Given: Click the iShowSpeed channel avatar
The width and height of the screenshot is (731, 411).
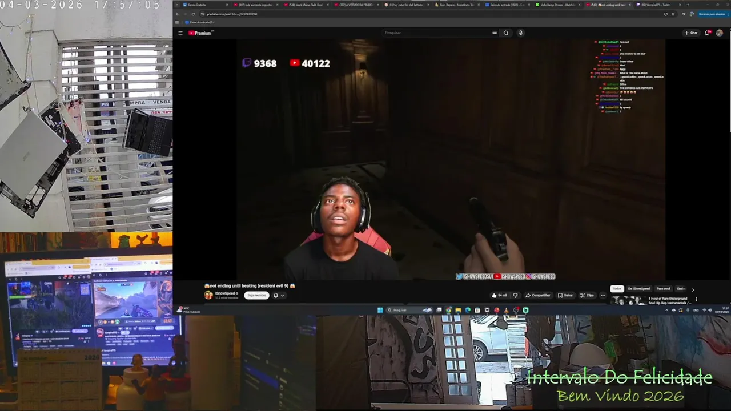Looking at the screenshot, I should click(x=208, y=295).
